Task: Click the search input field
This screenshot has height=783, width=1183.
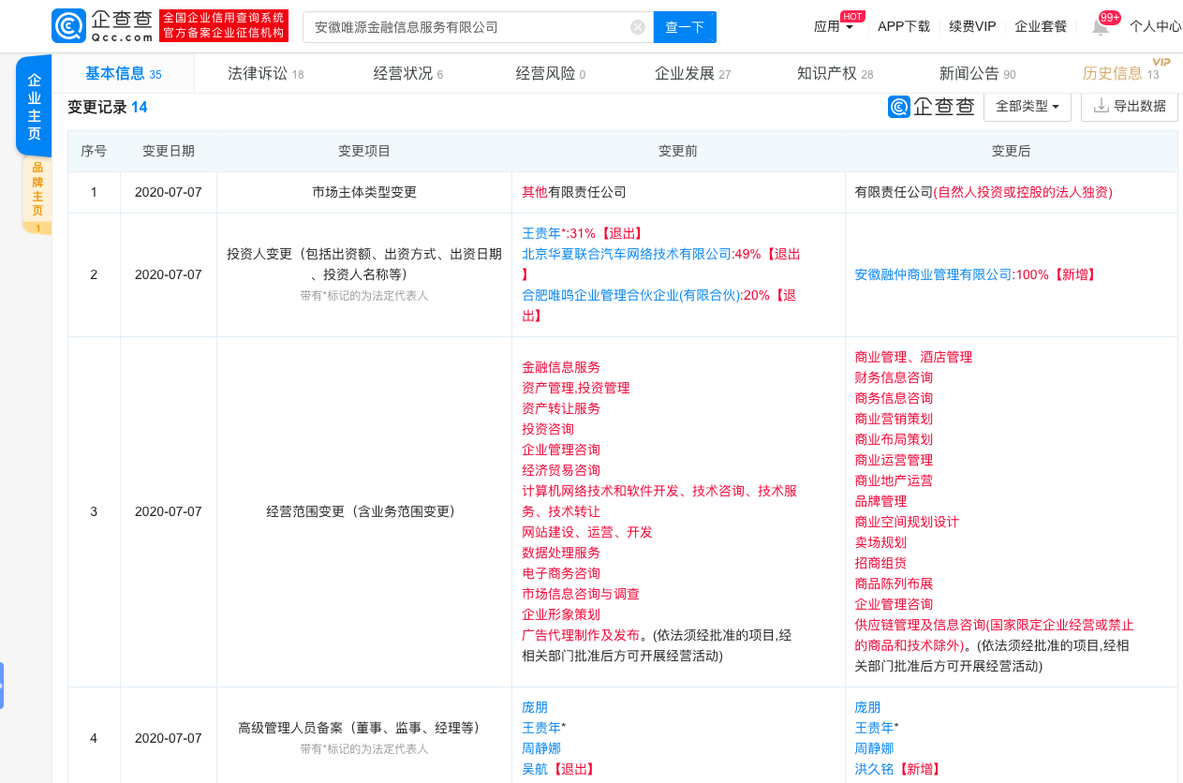Action: (x=478, y=27)
